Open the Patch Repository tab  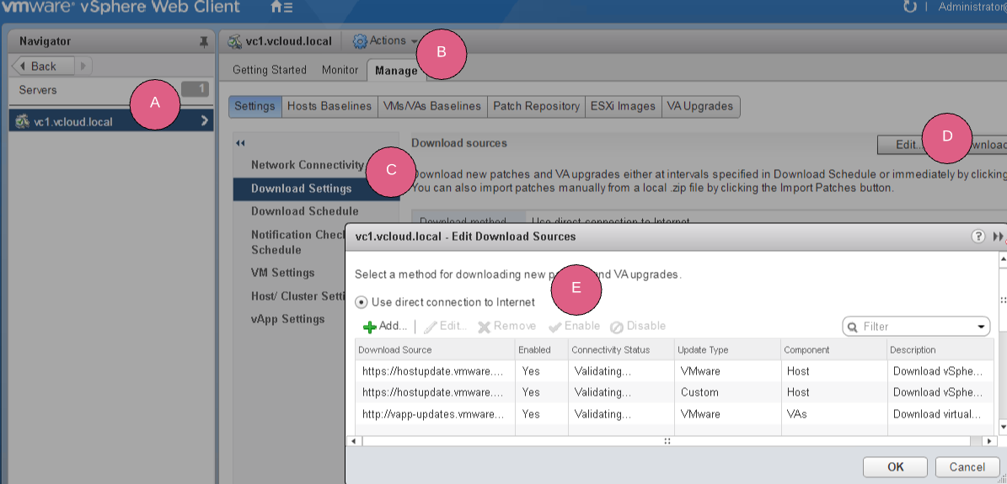(536, 107)
